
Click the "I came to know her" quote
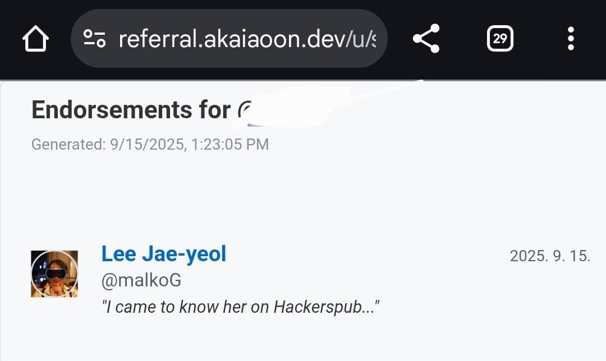(240, 307)
